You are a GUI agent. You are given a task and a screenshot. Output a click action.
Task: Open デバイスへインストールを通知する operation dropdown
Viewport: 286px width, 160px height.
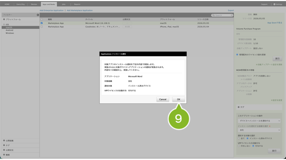click(259, 121)
